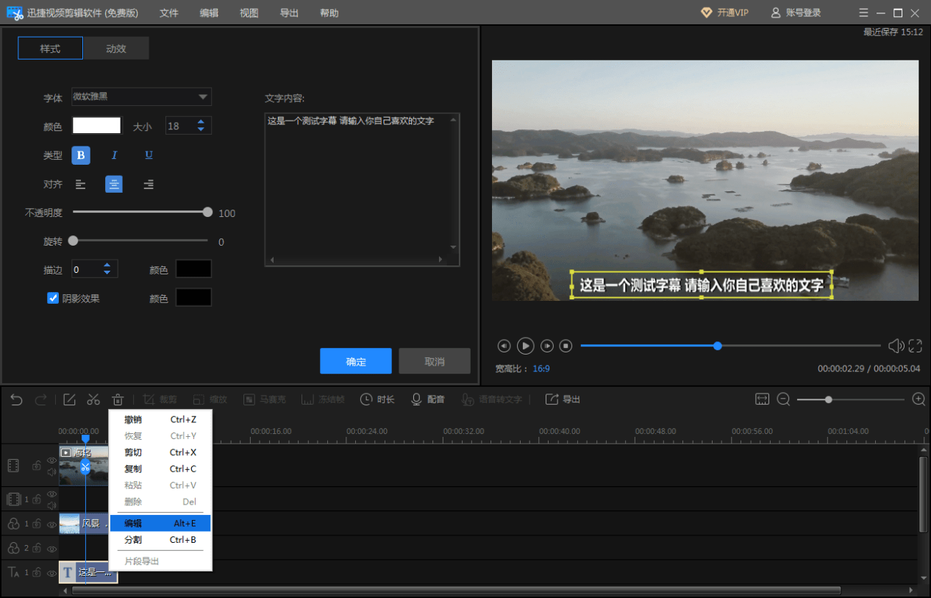
Task: Toggle bold text type button
Action: pyautogui.click(x=80, y=155)
